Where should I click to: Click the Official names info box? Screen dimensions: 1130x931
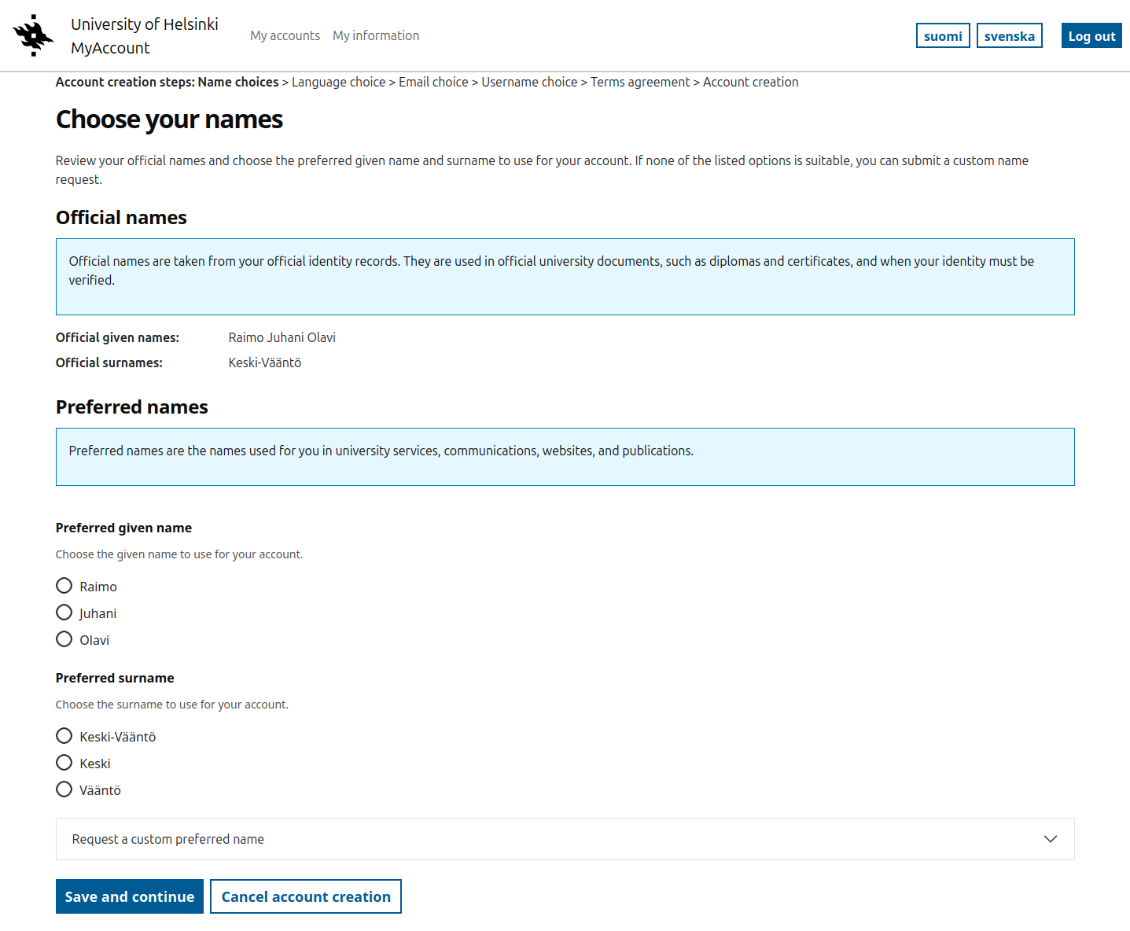[565, 277]
